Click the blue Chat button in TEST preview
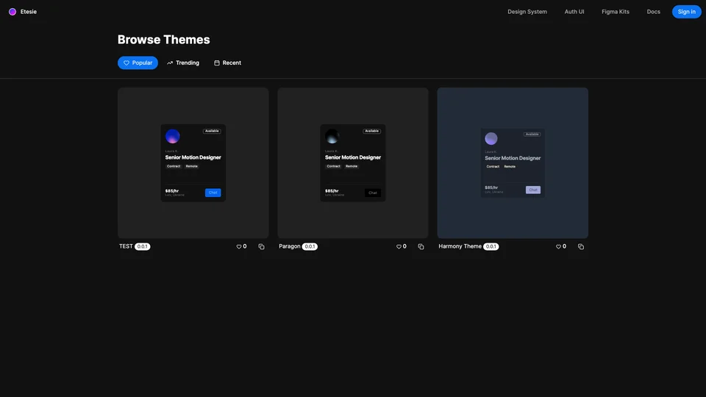The width and height of the screenshot is (706, 397). pyautogui.click(x=213, y=193)
